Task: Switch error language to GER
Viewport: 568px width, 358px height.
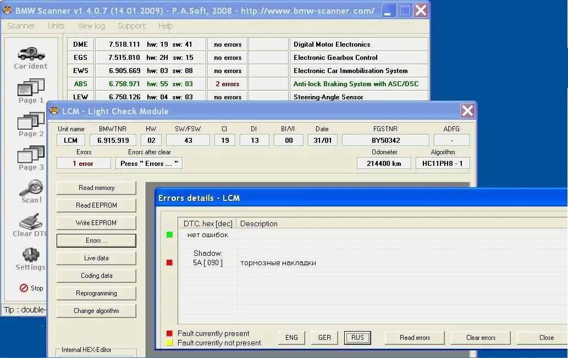Action: click(324, 337)
